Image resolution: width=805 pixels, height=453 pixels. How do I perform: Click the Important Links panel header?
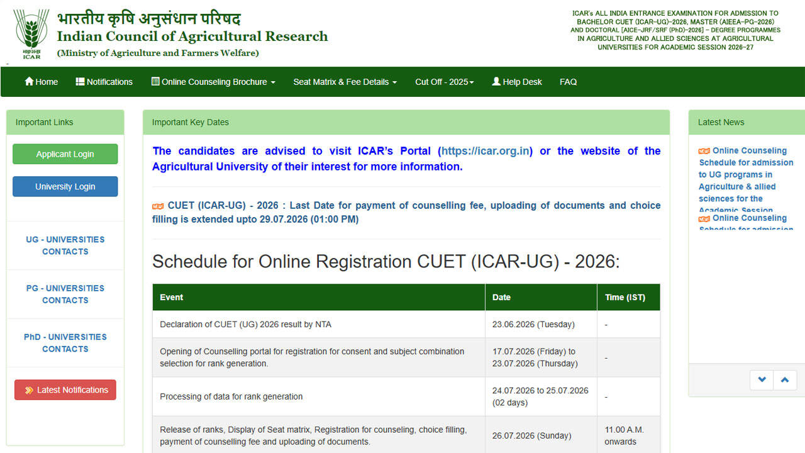[65, 123]
